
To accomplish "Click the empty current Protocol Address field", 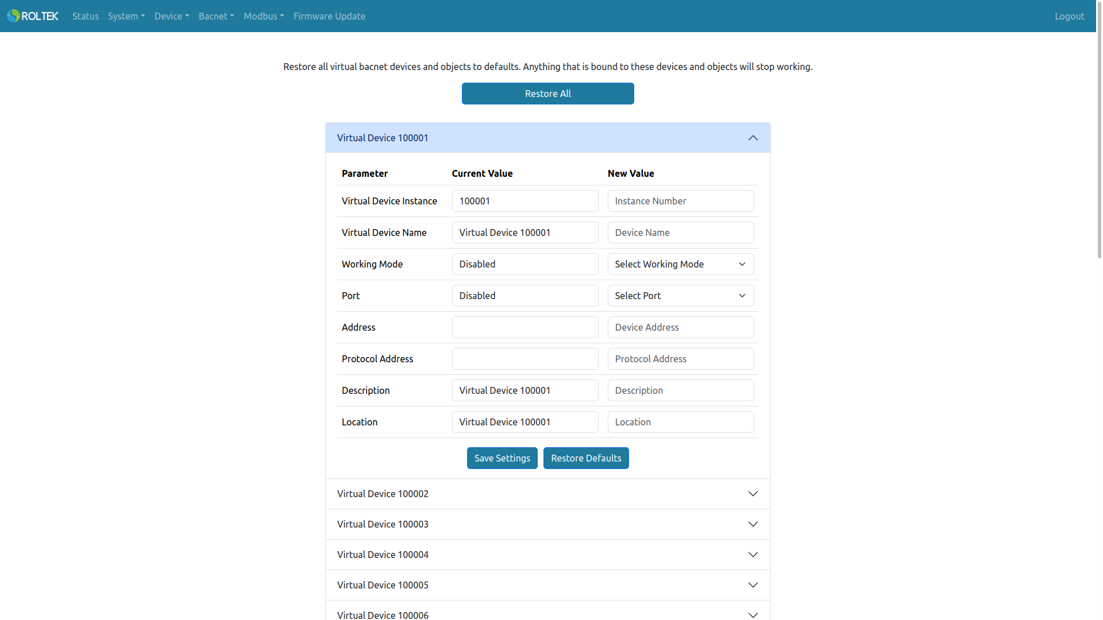I will pyautogui.click(x=525, y=359).
